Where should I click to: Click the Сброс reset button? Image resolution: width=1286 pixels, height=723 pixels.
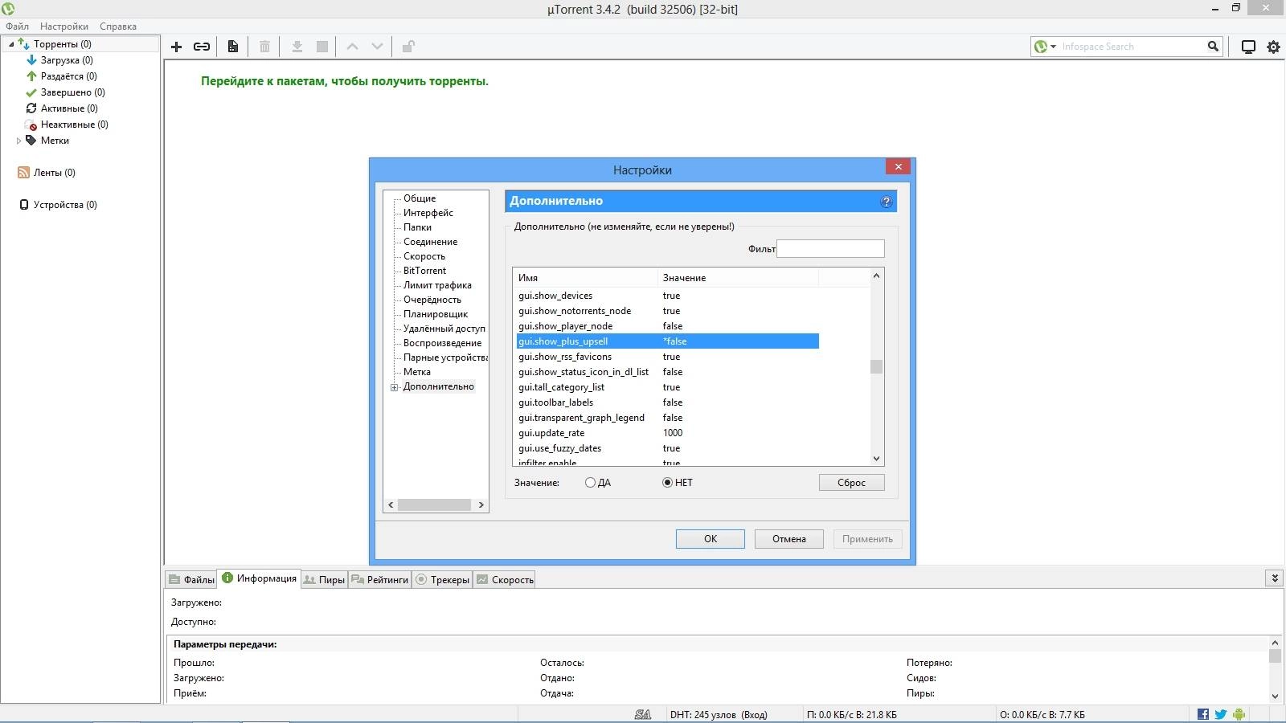point(852,483)
